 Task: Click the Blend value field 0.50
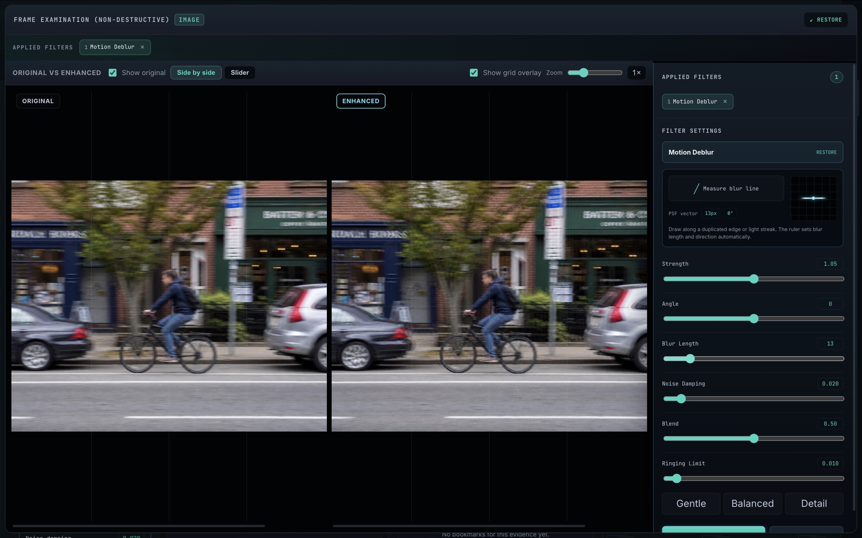coord(830,424)
